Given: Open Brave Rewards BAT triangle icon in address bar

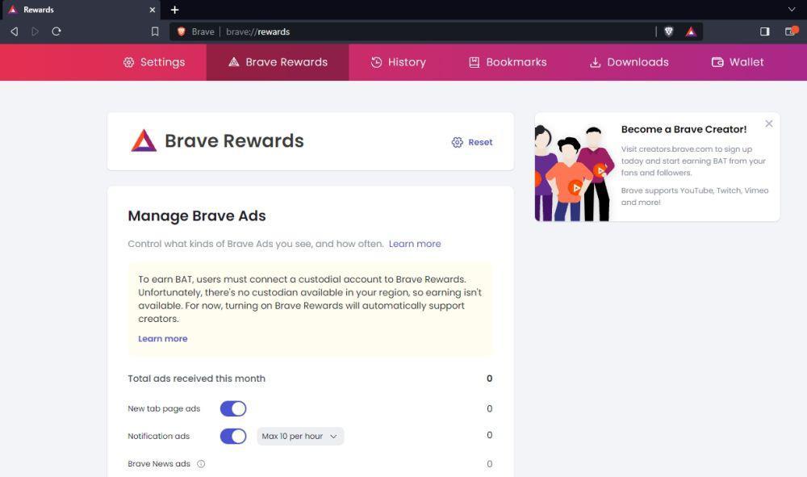Looking at the screenshot, I should 691,32.
